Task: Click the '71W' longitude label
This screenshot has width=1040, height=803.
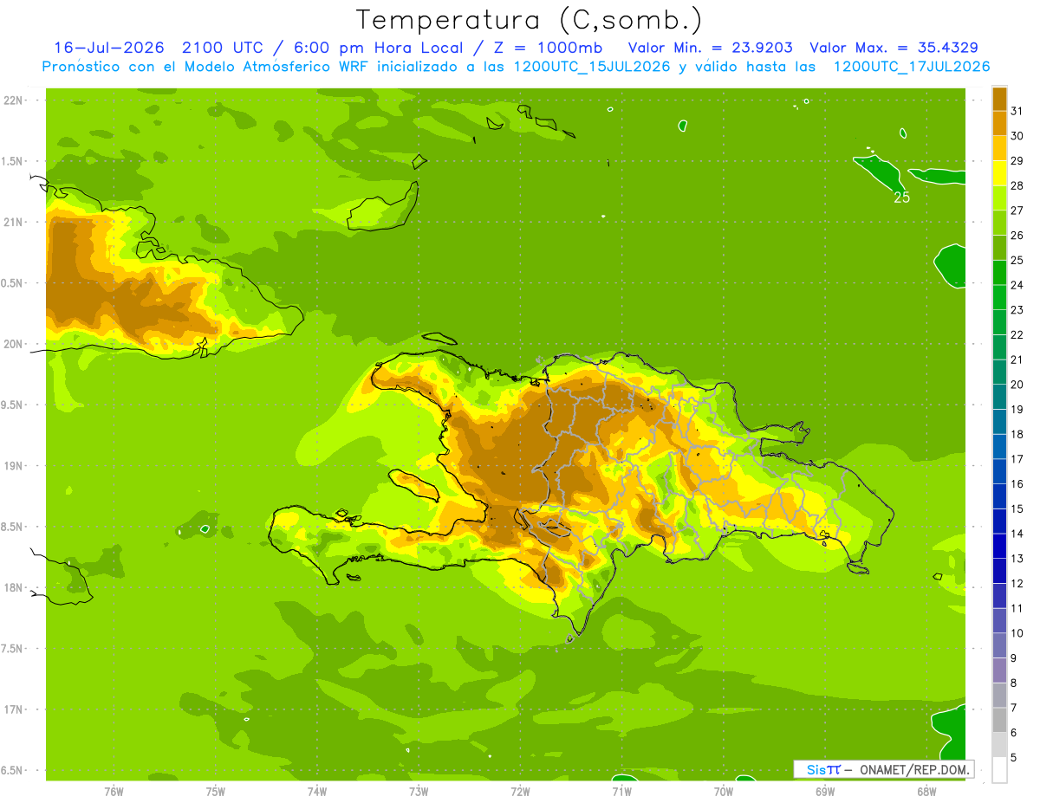Action: coord(621,792)
